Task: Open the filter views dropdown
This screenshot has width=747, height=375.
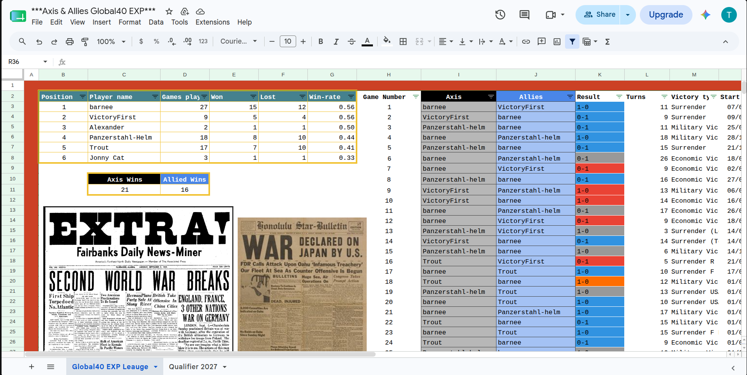Action: 590,41
